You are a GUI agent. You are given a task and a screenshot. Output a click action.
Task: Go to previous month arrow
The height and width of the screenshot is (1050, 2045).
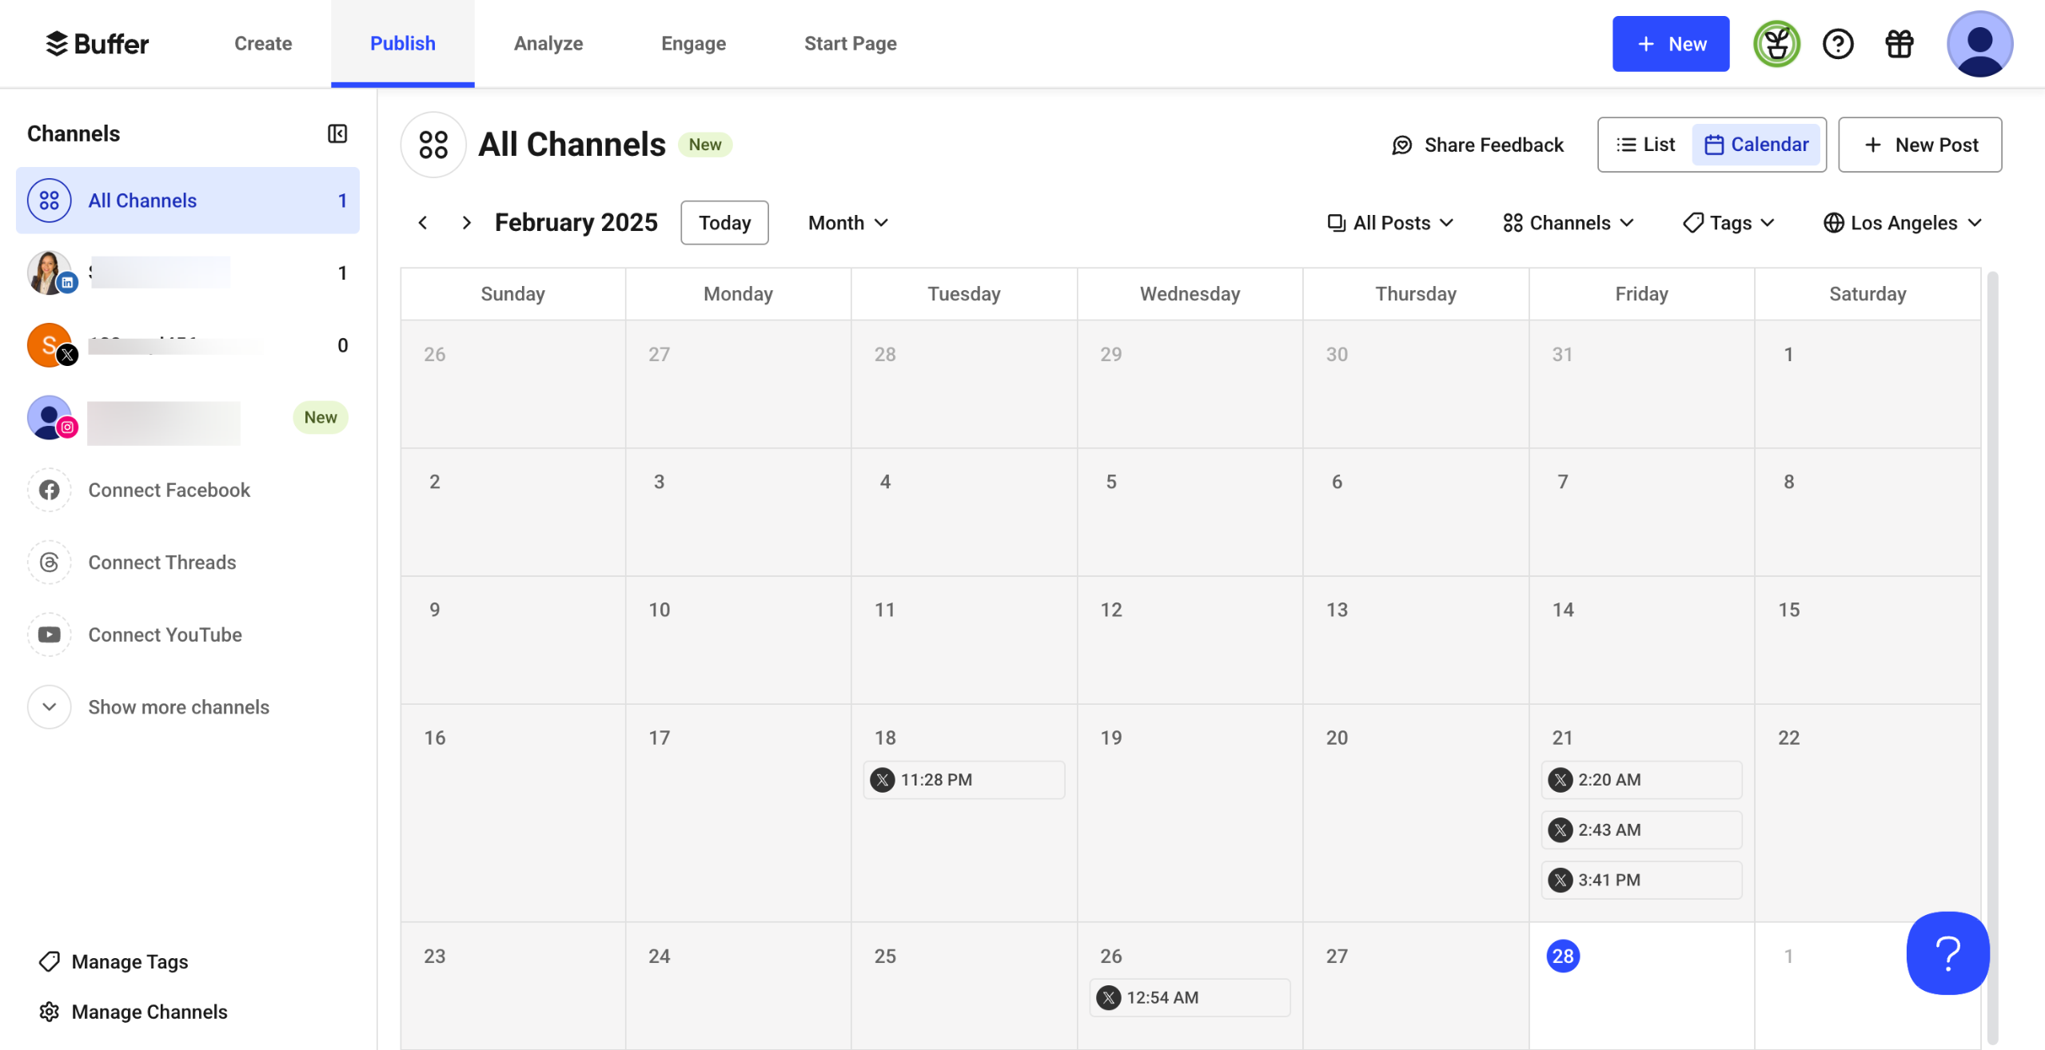423,223
